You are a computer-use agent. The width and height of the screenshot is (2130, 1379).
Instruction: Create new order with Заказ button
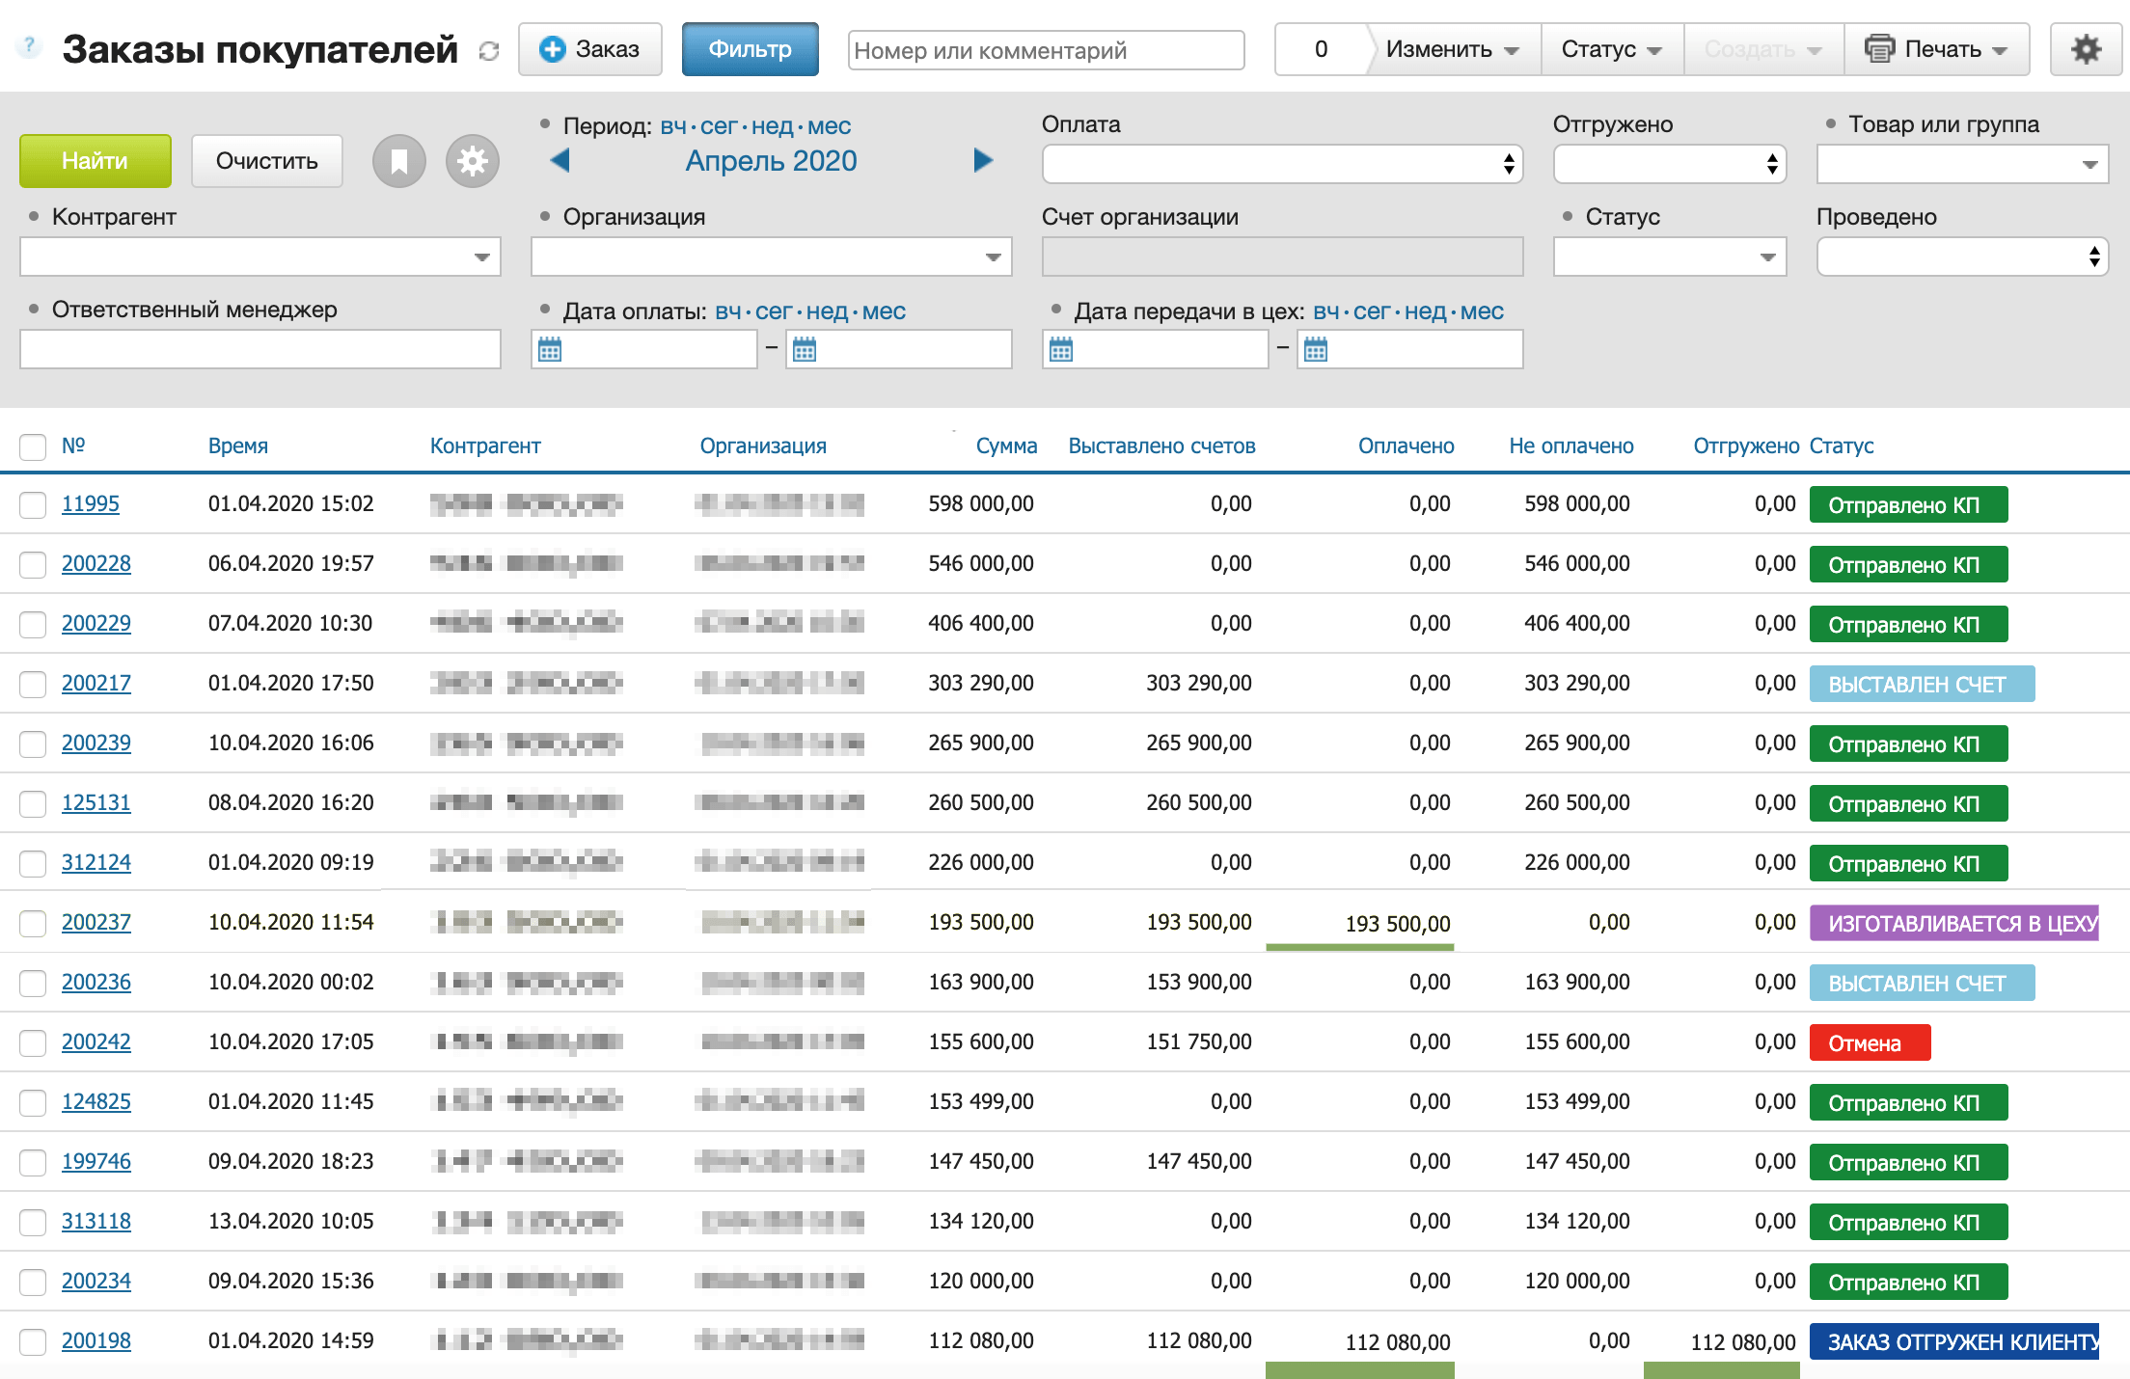click(x=590, y=49)
